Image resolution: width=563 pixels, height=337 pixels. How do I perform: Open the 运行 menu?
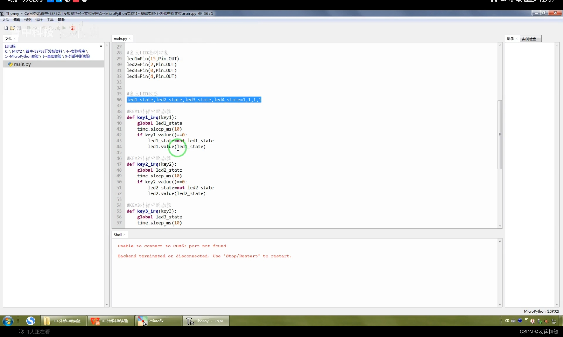click(39, 19)
